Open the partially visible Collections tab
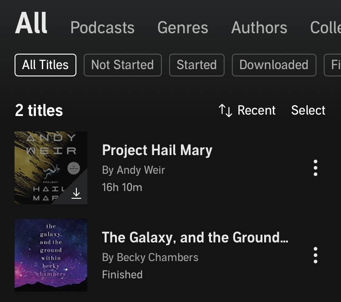 [x=326, y=28]
